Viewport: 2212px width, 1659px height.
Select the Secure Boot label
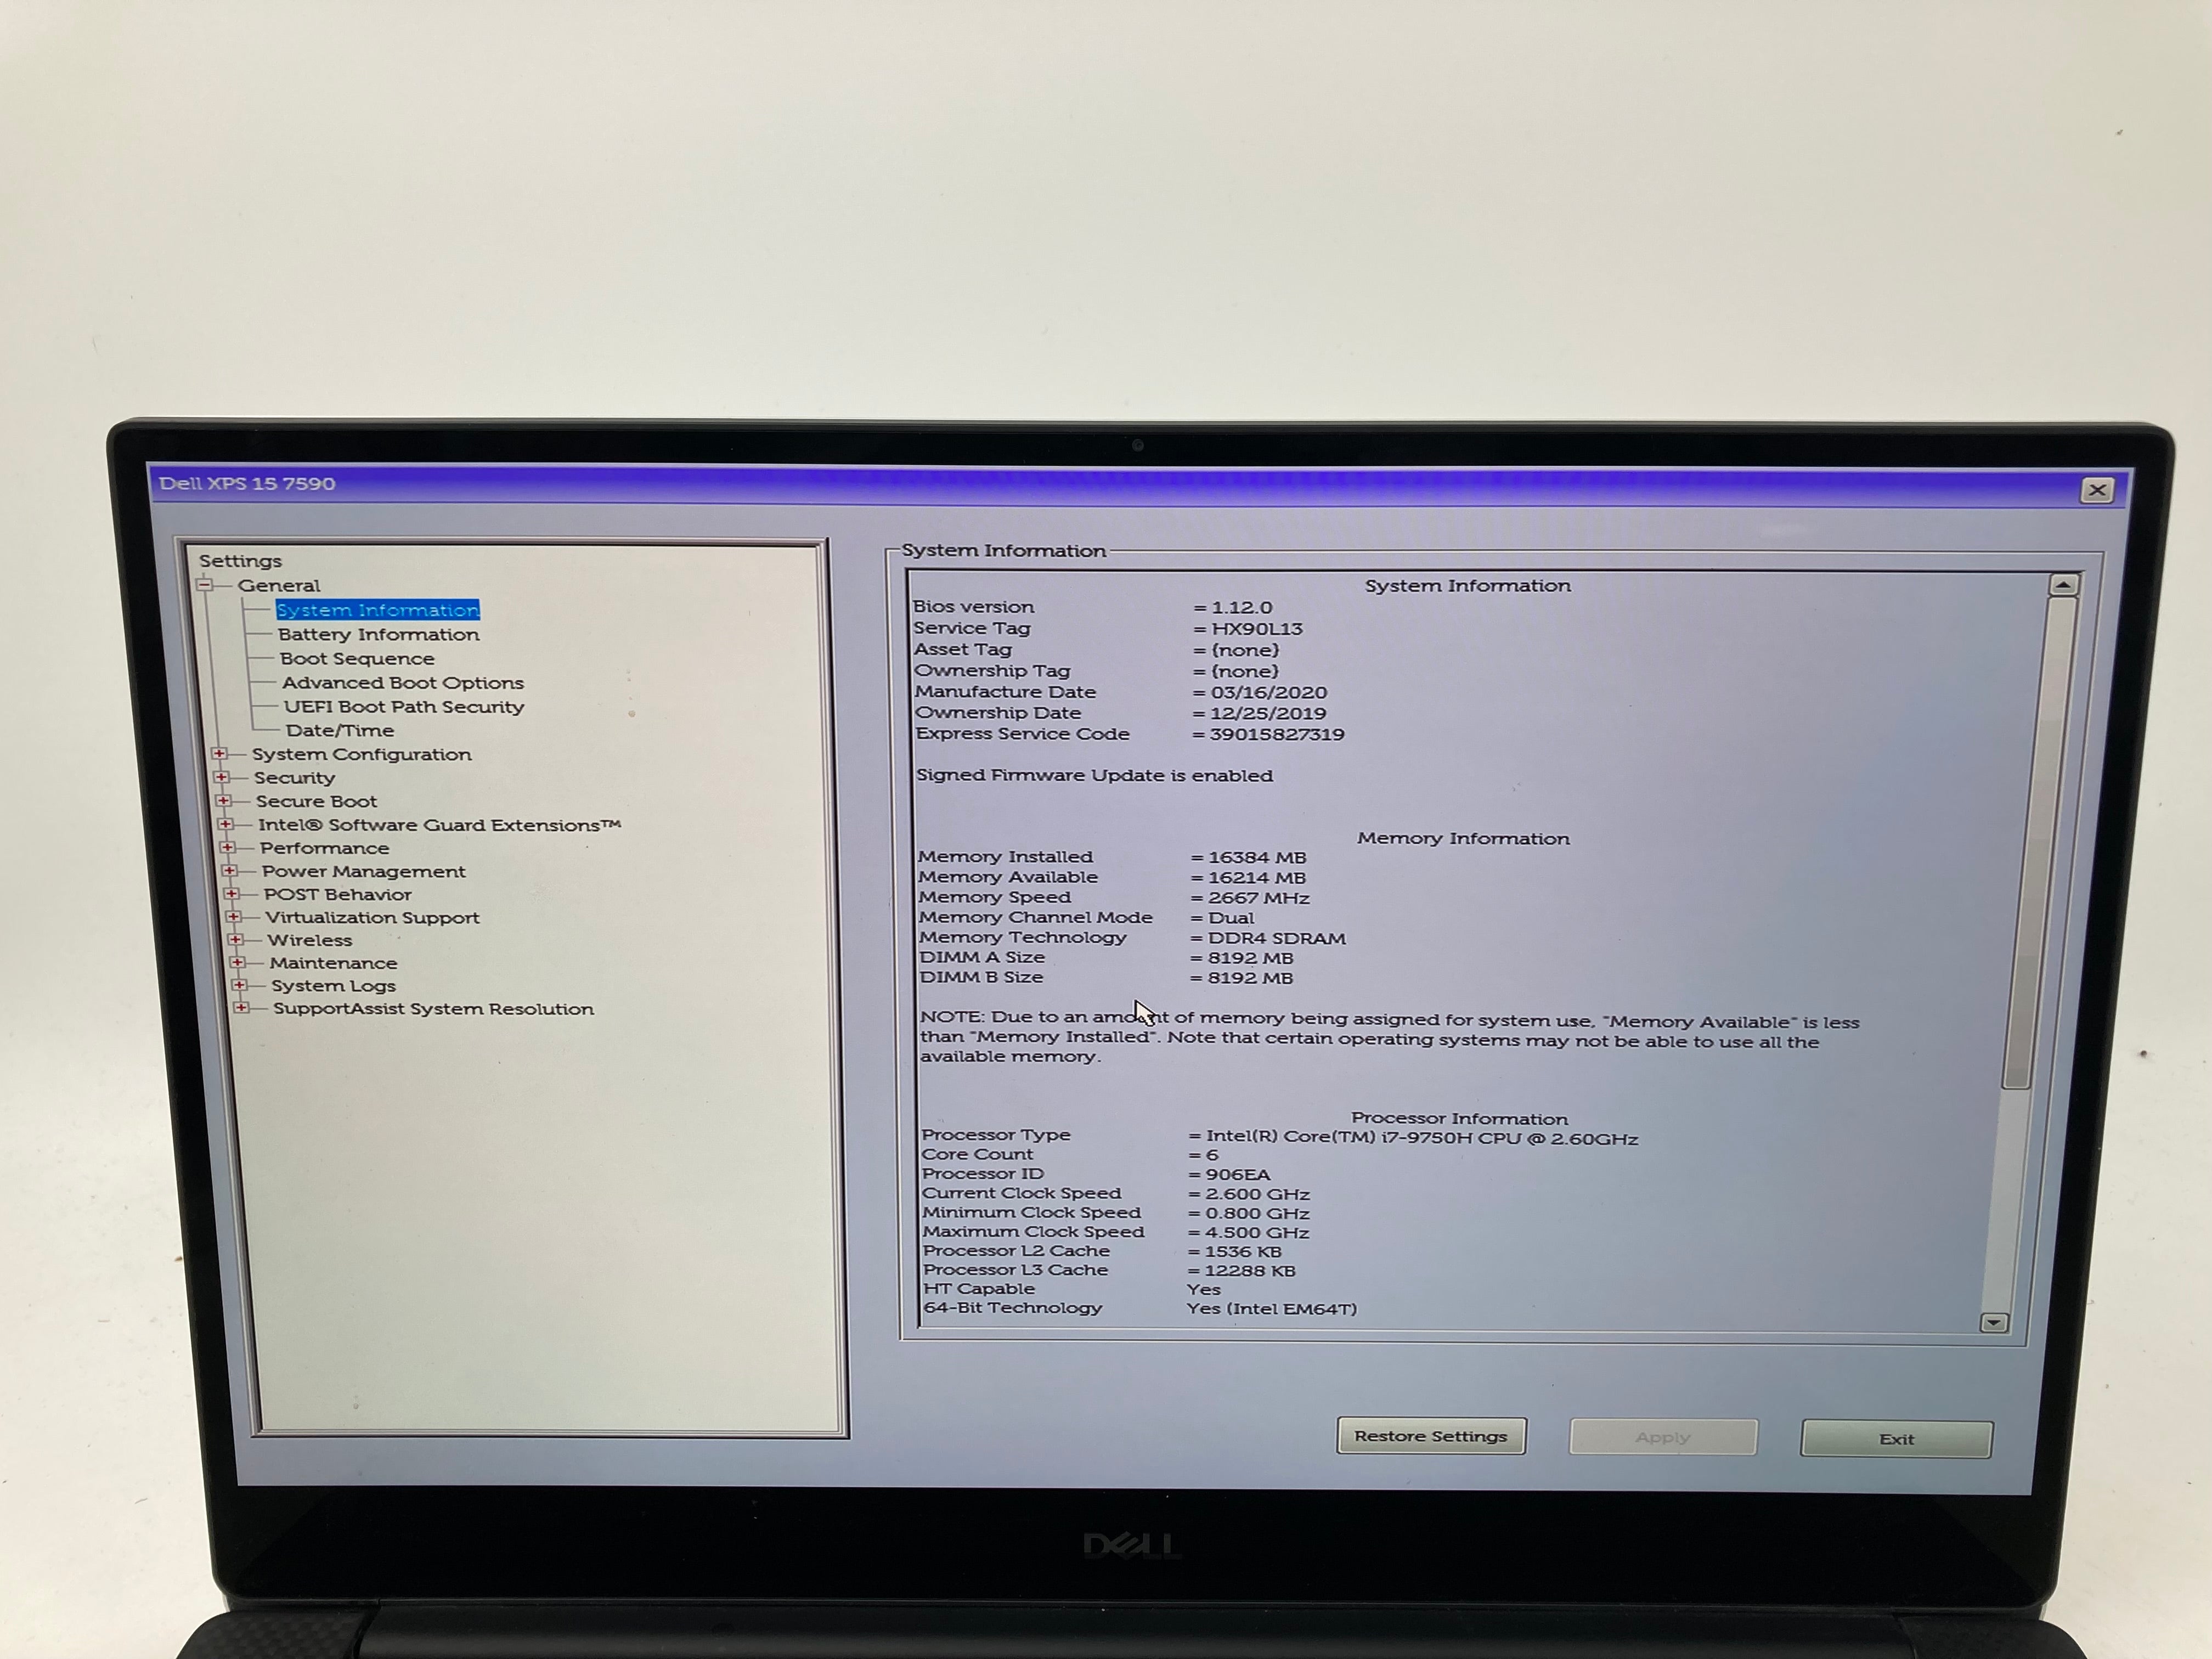click(316, 802)
